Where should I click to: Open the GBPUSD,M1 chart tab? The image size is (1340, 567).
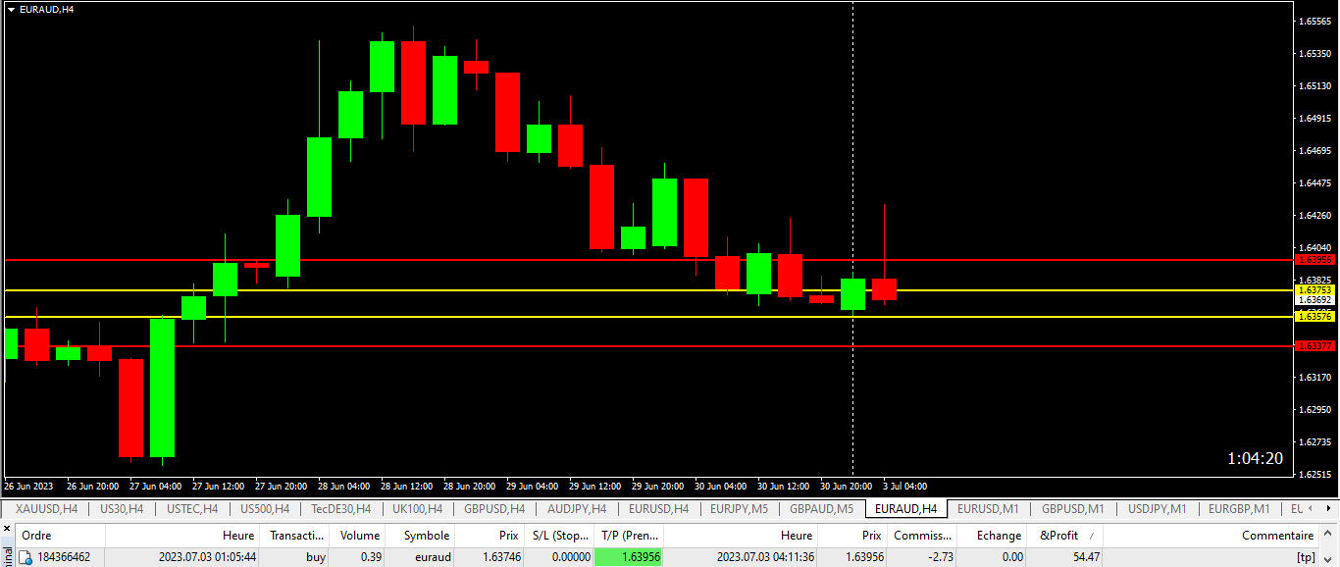click(1072, 509)
